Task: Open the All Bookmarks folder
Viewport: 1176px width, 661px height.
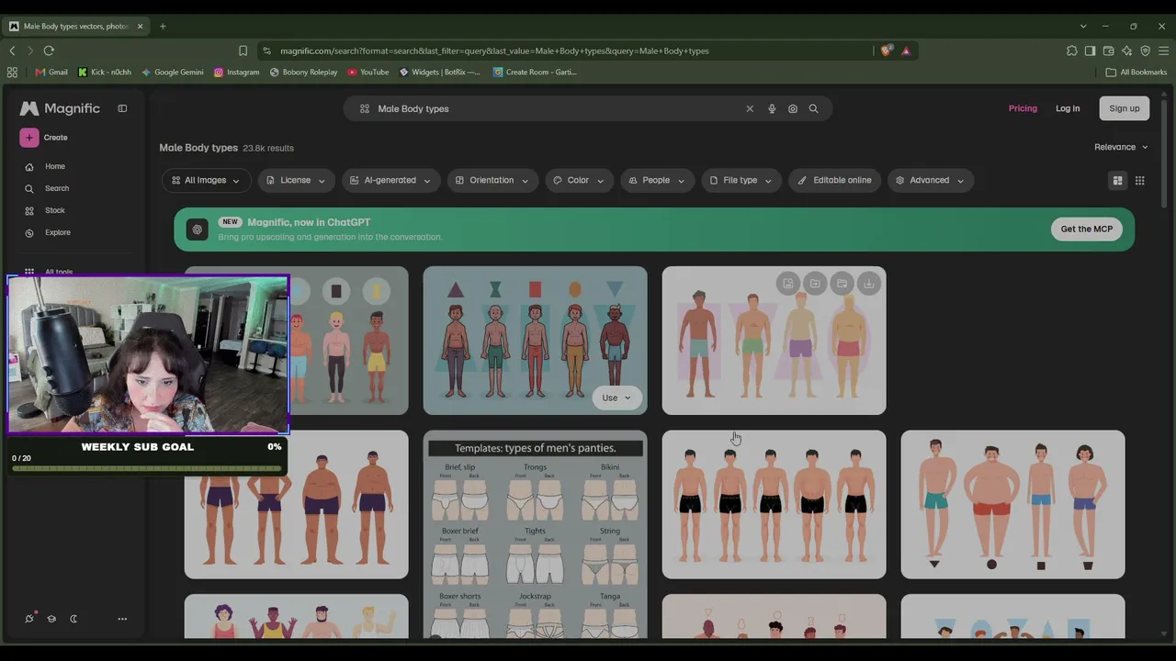Action: click(x=1136, y=72)
